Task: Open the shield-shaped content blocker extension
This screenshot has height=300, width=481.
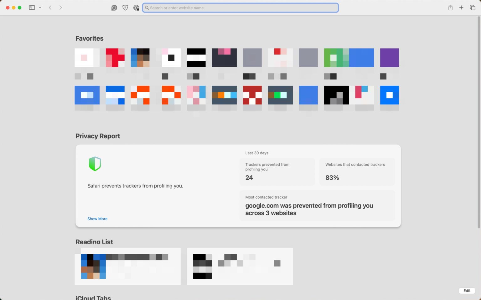Action: (x=125, y=8)
